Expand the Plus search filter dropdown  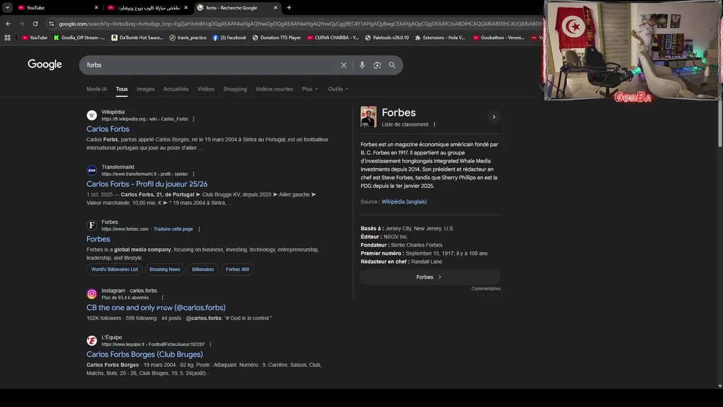[x=310, y=89]
